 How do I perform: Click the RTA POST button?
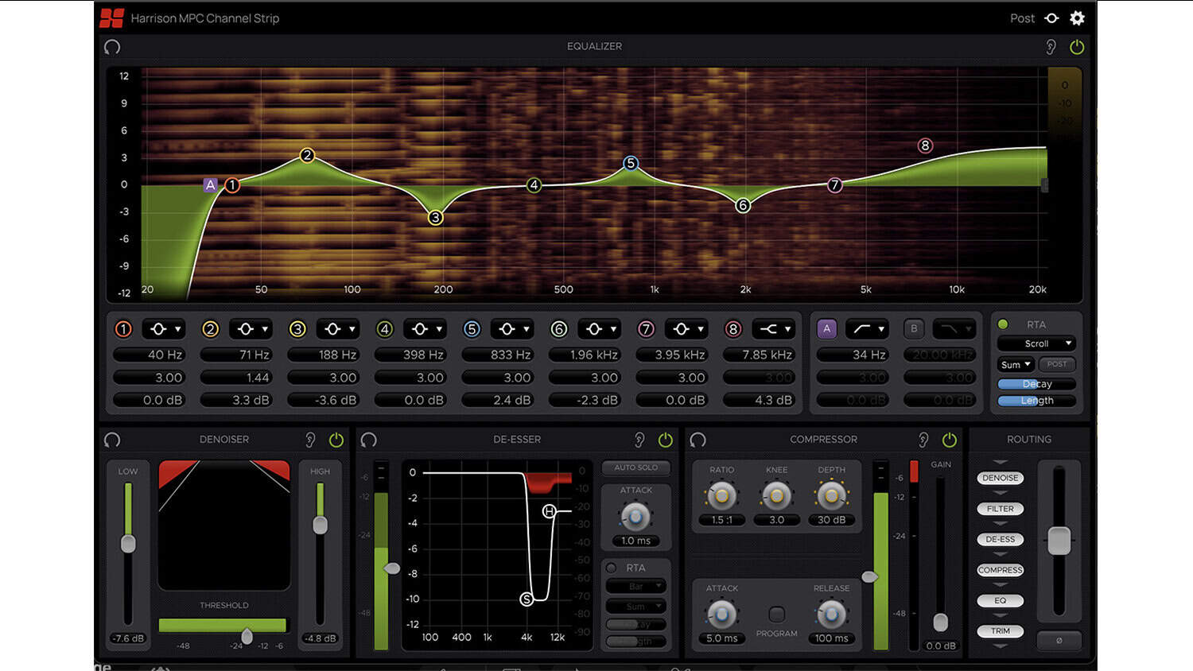tap(1057, 364)
